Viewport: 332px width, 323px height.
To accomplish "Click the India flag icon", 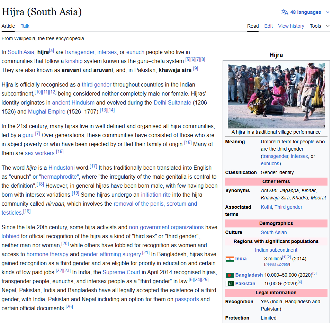I will click(x=230, y=259).
